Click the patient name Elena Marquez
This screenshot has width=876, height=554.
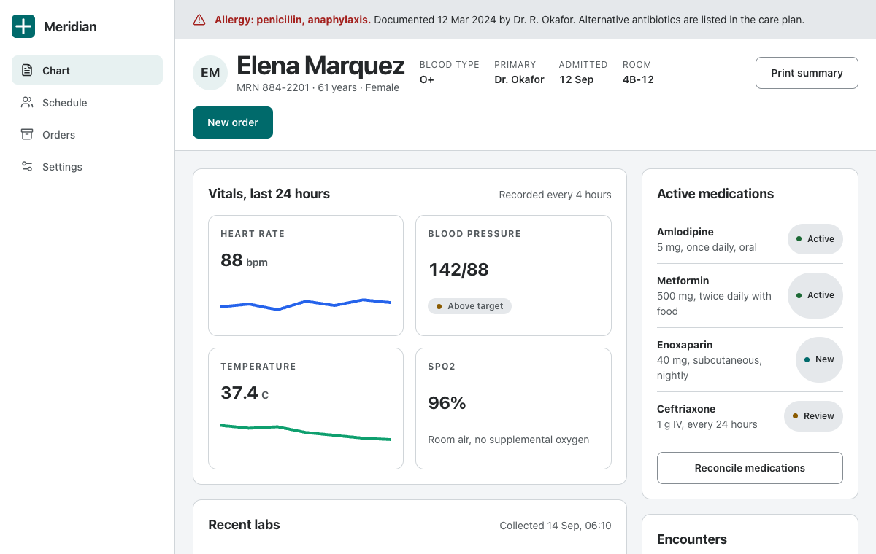[320, 66]
